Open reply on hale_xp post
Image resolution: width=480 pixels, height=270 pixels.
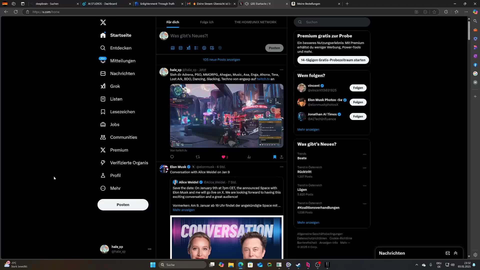(x=172, y=157)
